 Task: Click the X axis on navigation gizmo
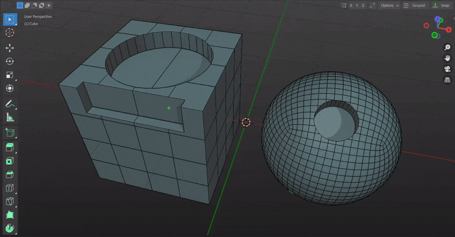point(449,30)
